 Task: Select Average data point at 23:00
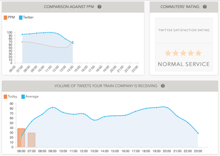point(198,133)
